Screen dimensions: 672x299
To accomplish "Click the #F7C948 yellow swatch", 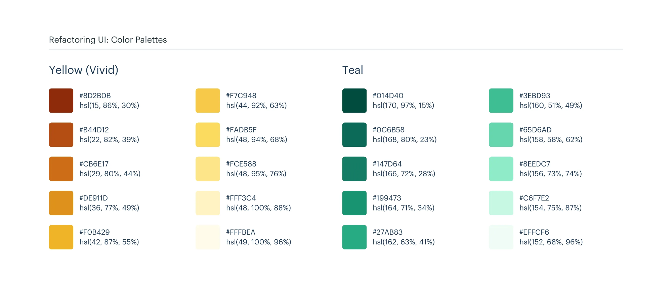I will [208, 101].
